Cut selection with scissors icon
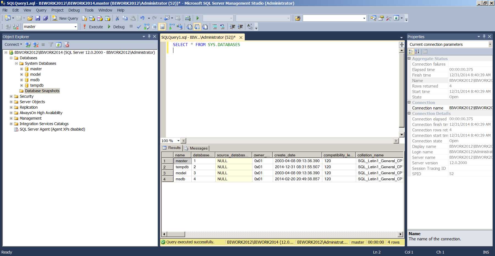This screenshot has height=256, width=495. click(117, 18)
